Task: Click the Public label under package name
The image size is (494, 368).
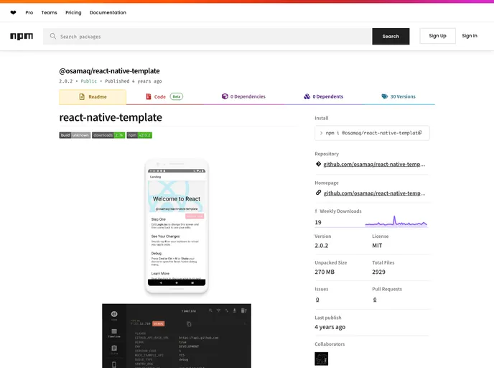Action: (x=89, y=81)
